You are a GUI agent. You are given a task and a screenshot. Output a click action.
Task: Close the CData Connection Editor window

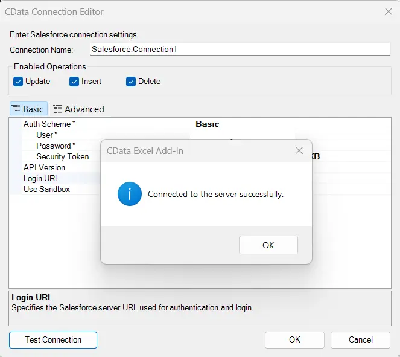(x=388, y=11)
